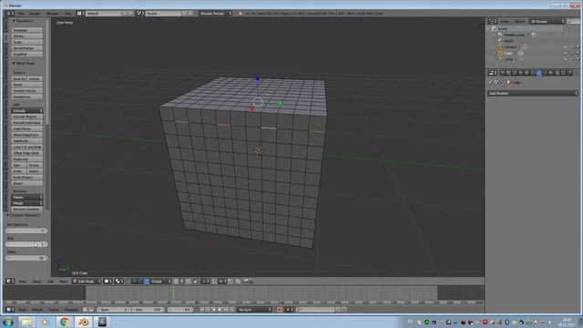Open the Select menu in 3D header
The image size is (583, 328).
[36, 282]
